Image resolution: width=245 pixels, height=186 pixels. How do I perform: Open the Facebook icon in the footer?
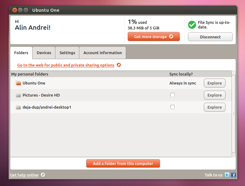tap(234, 175)
